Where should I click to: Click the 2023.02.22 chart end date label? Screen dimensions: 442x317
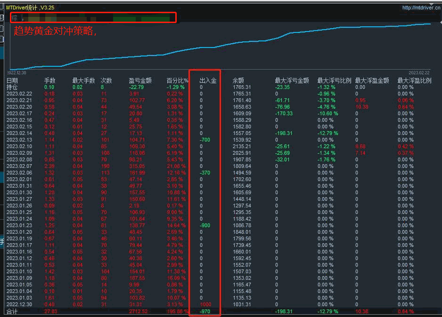[418, 72]
